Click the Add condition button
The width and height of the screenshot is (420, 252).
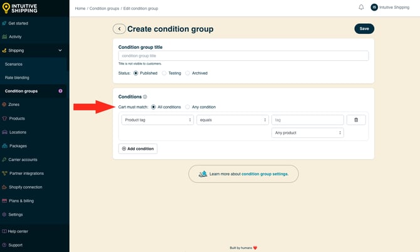coord(138,149)
